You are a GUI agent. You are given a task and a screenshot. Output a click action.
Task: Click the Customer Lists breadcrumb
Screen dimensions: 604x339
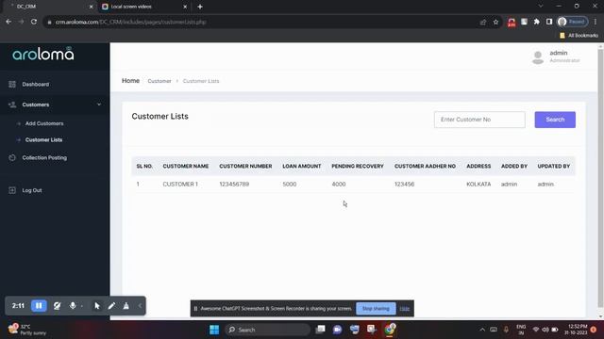[201, 81]
